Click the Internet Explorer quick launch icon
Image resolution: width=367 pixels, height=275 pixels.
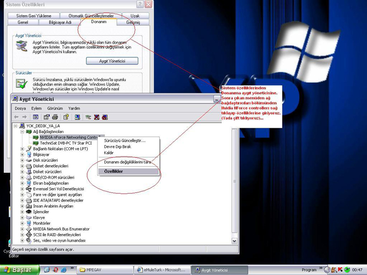tap(63, 270)
